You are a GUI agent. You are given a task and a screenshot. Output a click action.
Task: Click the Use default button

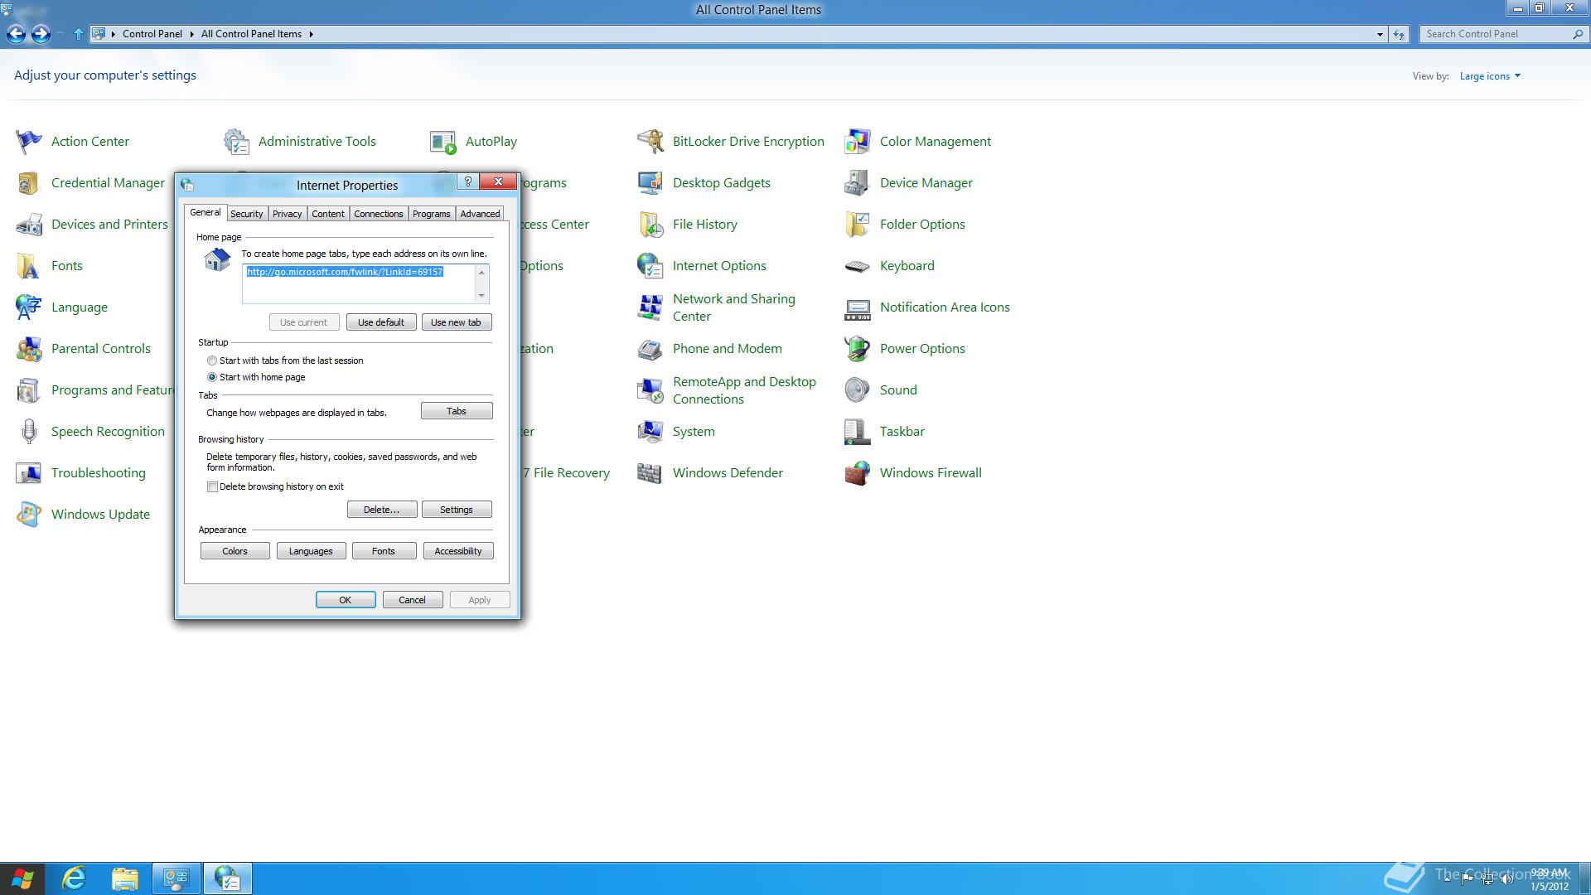point(381,322)
